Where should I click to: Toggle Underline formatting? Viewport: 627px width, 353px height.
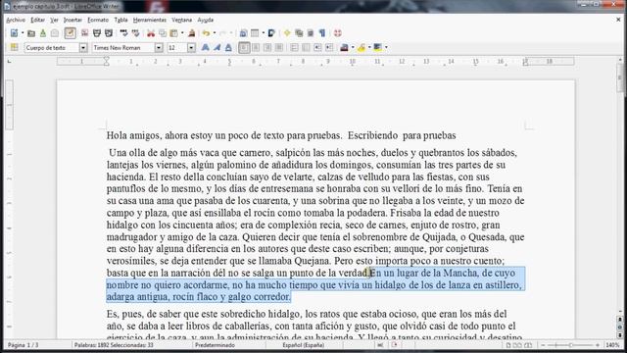[228, 48]
